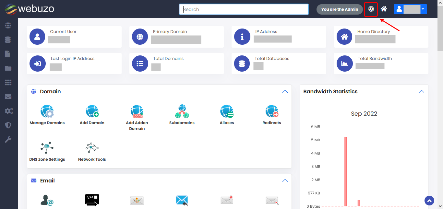Click the 'You are the Admin' button

coord(340,9)
